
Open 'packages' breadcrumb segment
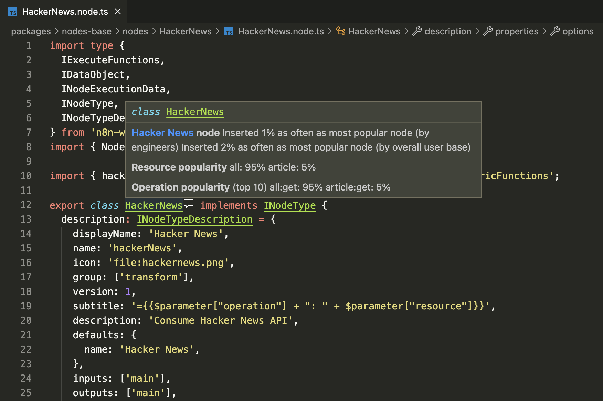pos(31,31)
